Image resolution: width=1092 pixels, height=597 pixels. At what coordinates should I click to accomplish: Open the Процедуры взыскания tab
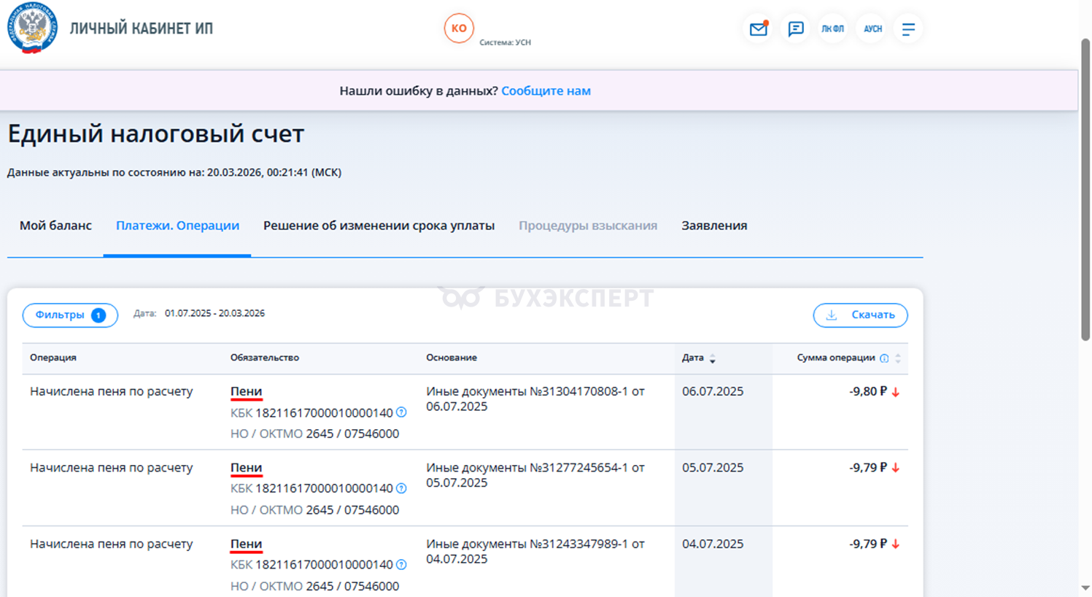coord(588,226)
